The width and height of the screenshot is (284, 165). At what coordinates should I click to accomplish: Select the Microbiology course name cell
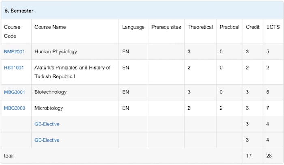click(49, 108)
